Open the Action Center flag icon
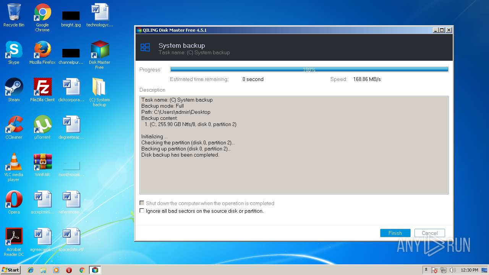 (x=434, y=270)
